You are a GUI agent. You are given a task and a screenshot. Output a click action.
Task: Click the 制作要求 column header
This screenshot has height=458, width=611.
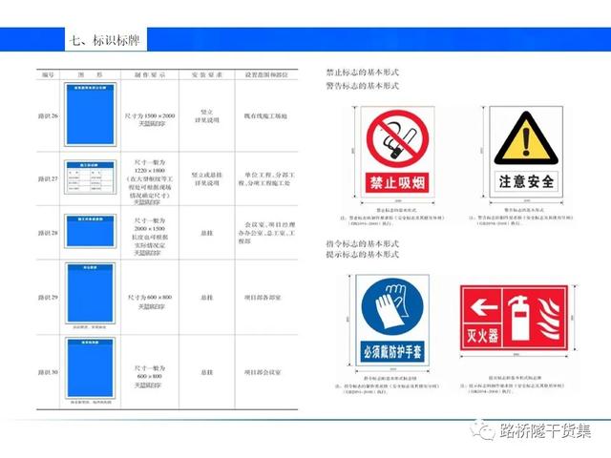pos(150,73)
